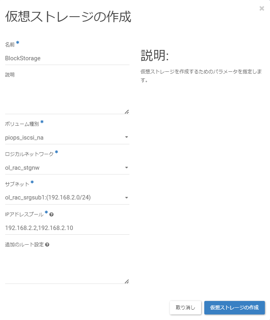Click resize handle of 追加のルート設定 text area
The height and width of the screenshot is (320, 270).
point(127,282)
